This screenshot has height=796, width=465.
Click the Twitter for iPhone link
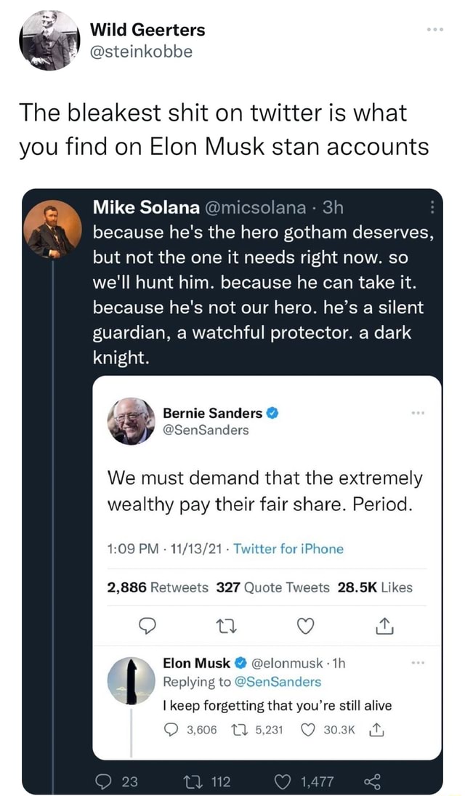click(288, 549)
